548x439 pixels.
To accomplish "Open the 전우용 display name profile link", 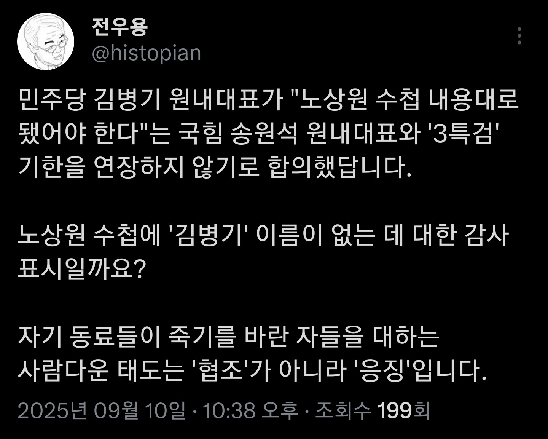I will pos(119,27).
